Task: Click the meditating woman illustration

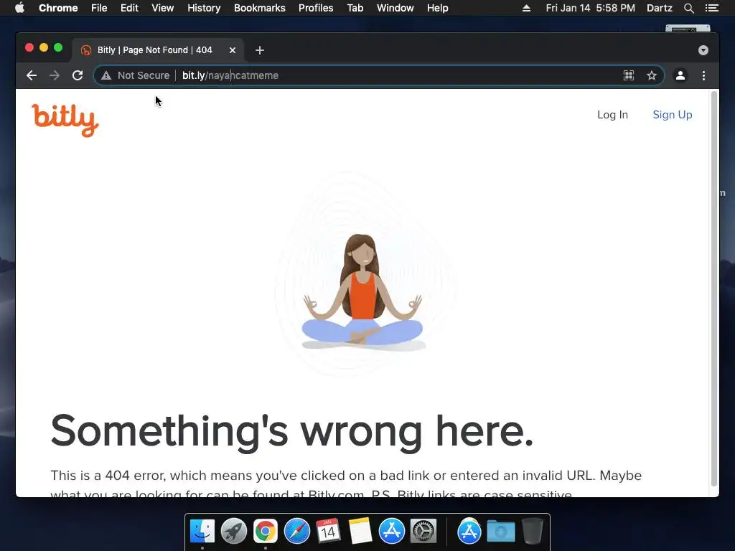Action: pos(362,292)
